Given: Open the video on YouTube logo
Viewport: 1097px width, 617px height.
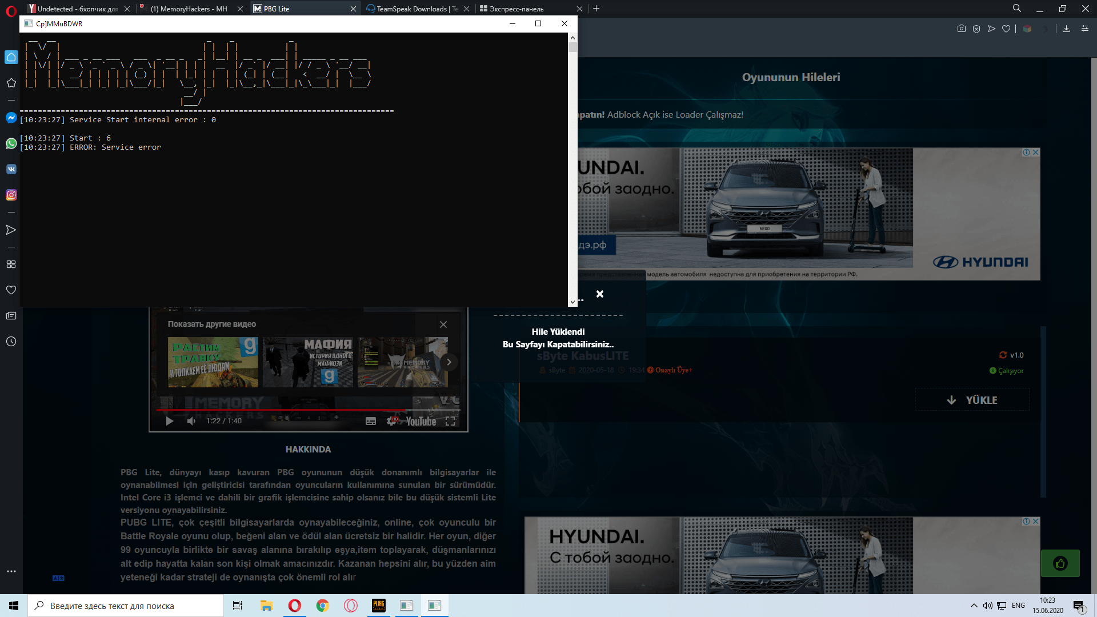Looking at the screenshot, I should (x=421, y=421).
